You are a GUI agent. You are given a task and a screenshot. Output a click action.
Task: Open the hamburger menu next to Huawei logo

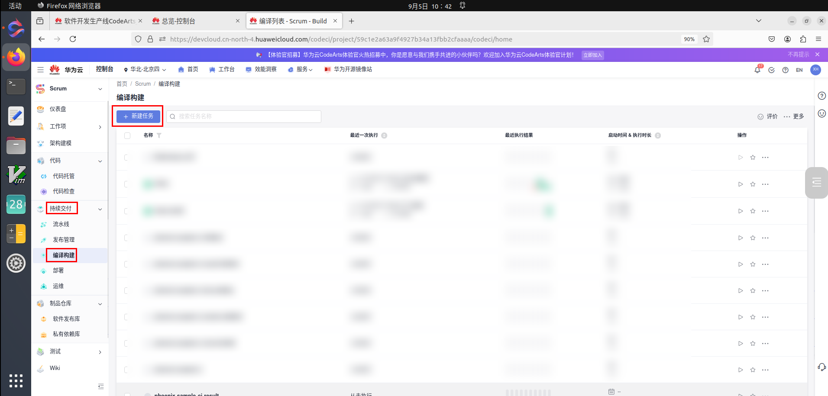click(x=40, y=70)
